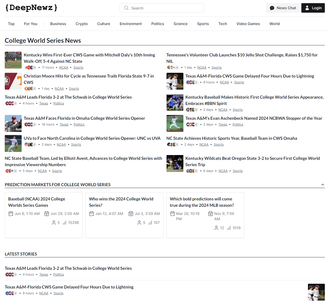Click source icons under Christian Moore Hits for Cycle
This screenshot has height=303, width=328.
point(30,89)
